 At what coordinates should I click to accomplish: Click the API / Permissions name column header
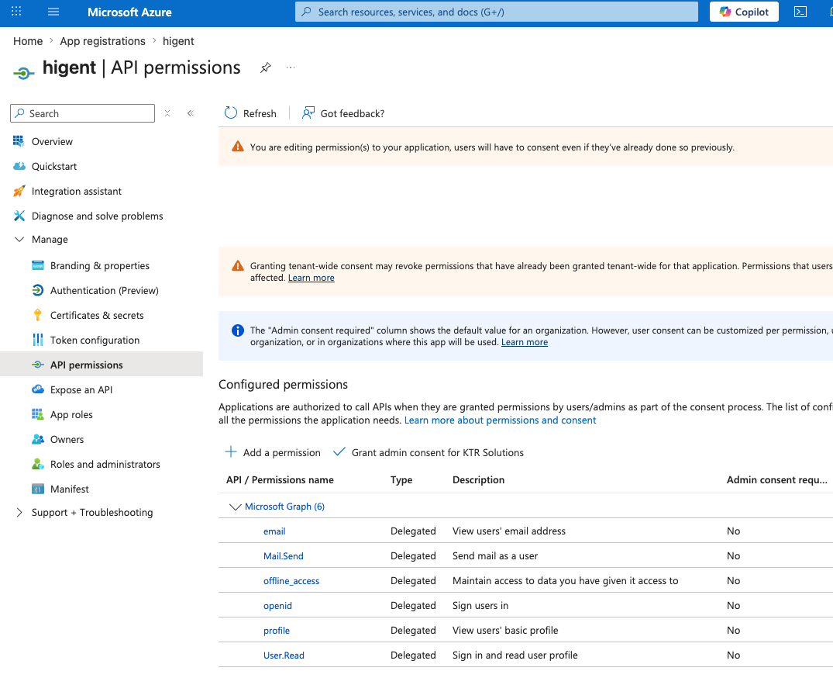[x=280, y=479]
